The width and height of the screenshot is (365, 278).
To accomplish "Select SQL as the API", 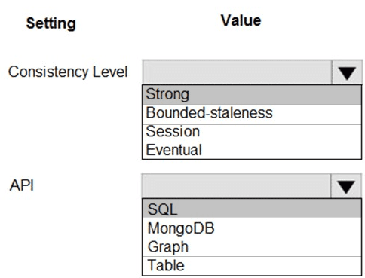I will 252,209.
